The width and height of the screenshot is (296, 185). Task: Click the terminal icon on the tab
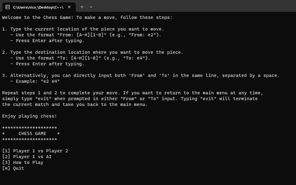click(x=8, y=7)
